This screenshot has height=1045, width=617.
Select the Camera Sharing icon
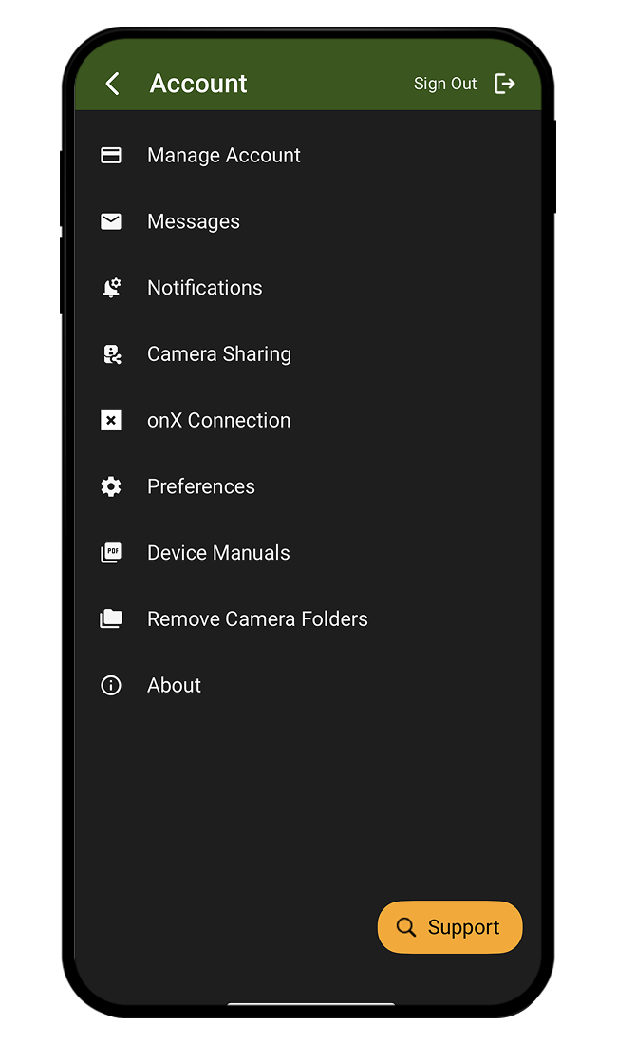click(111, 354)
